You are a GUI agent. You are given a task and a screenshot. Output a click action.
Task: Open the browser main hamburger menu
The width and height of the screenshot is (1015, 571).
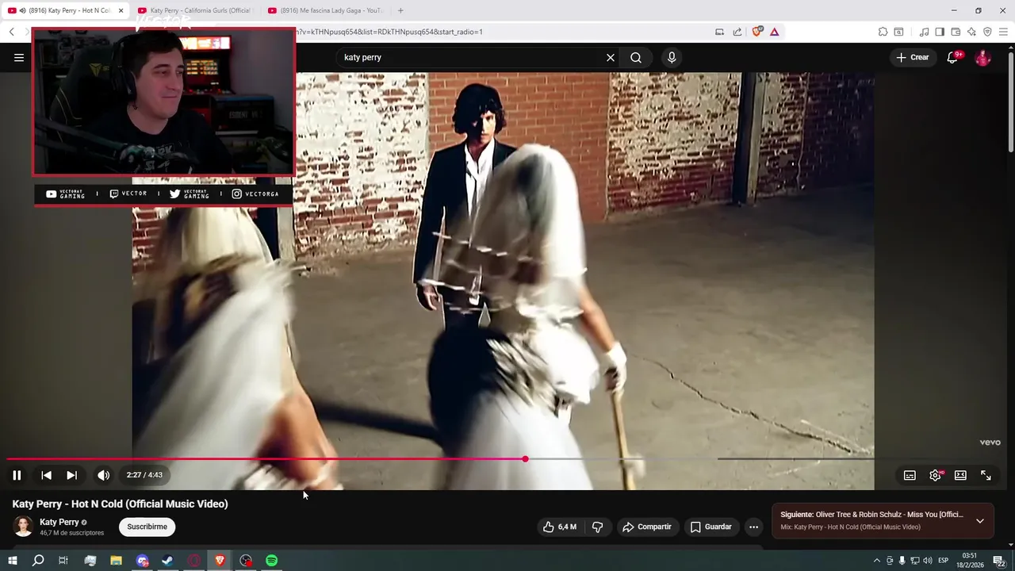tap(1004, 32)
